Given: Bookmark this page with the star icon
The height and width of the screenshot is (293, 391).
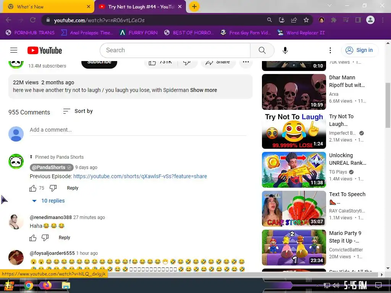Looking at the screenshot, I should [306, 20].
